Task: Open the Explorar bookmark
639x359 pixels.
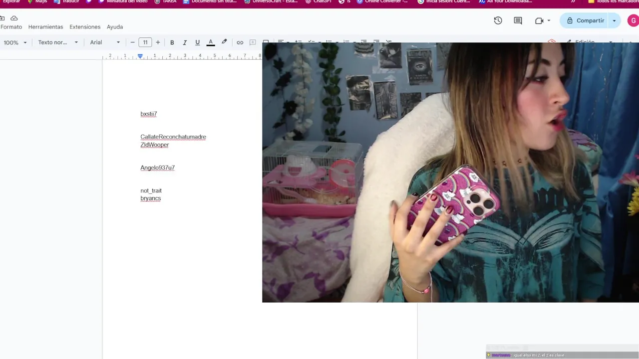Action: (11, 2)
